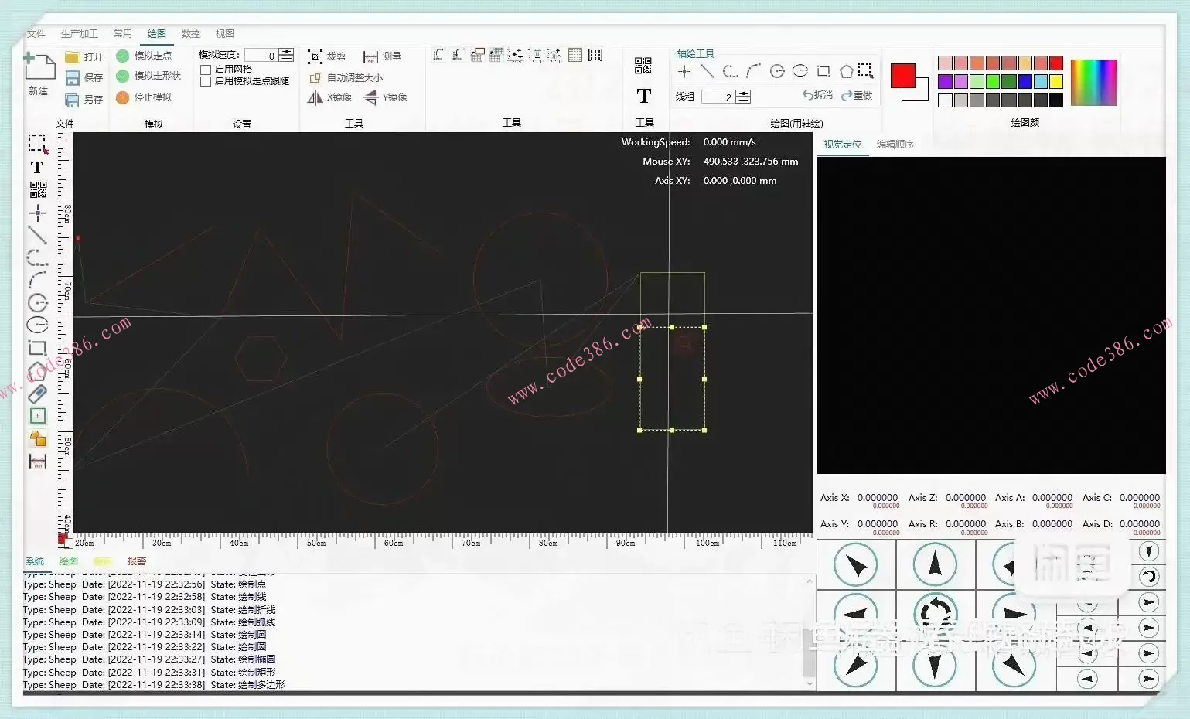
Task: Open the 报警 log tab
Action: click(137, 561)
